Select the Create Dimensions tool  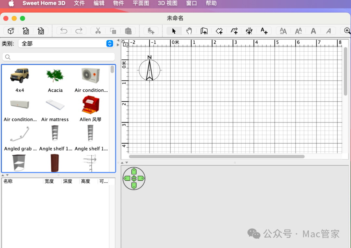click(249, 31)
